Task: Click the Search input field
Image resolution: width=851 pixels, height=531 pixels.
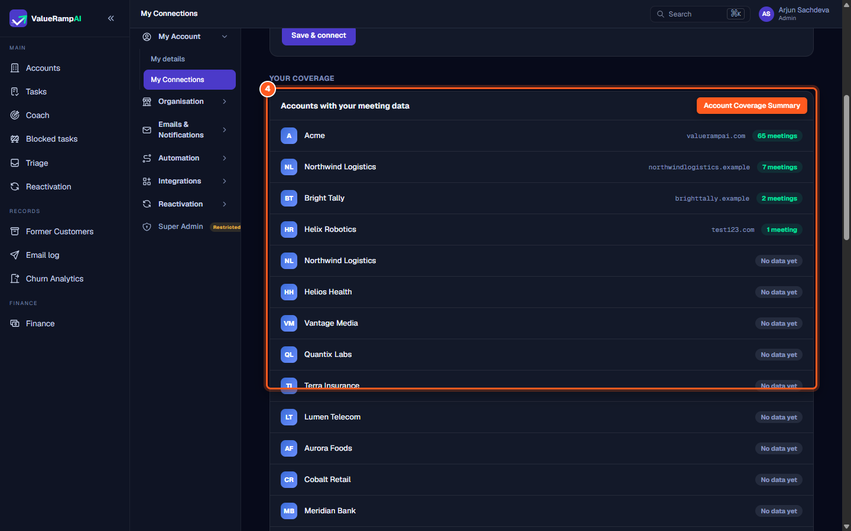Action: pyautogui.click(x=700, y=14)
